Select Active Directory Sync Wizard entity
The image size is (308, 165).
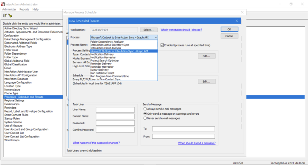21,28
